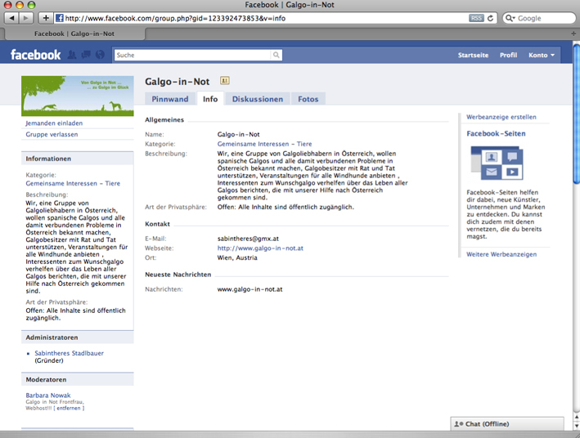
Task: Open friend requests icon in Facebook header
Action: pyautogui.click(x=72, y=55)
